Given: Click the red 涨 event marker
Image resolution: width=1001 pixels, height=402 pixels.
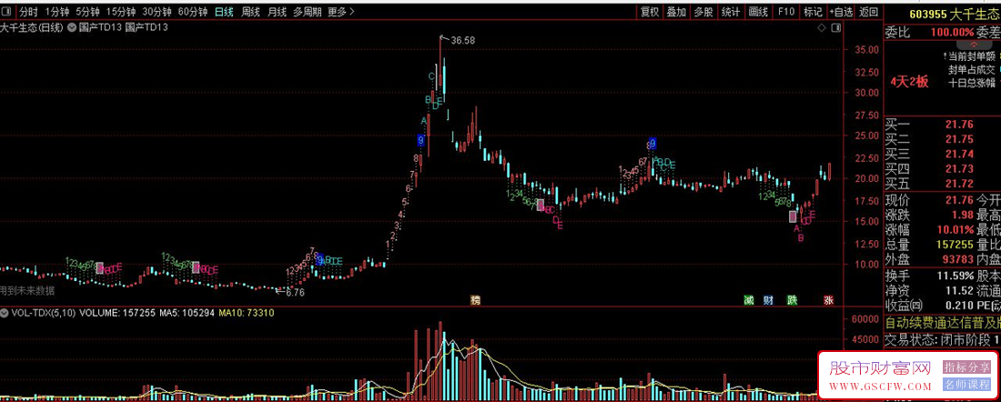Looking at the screenshot, I should pos(828,300).
